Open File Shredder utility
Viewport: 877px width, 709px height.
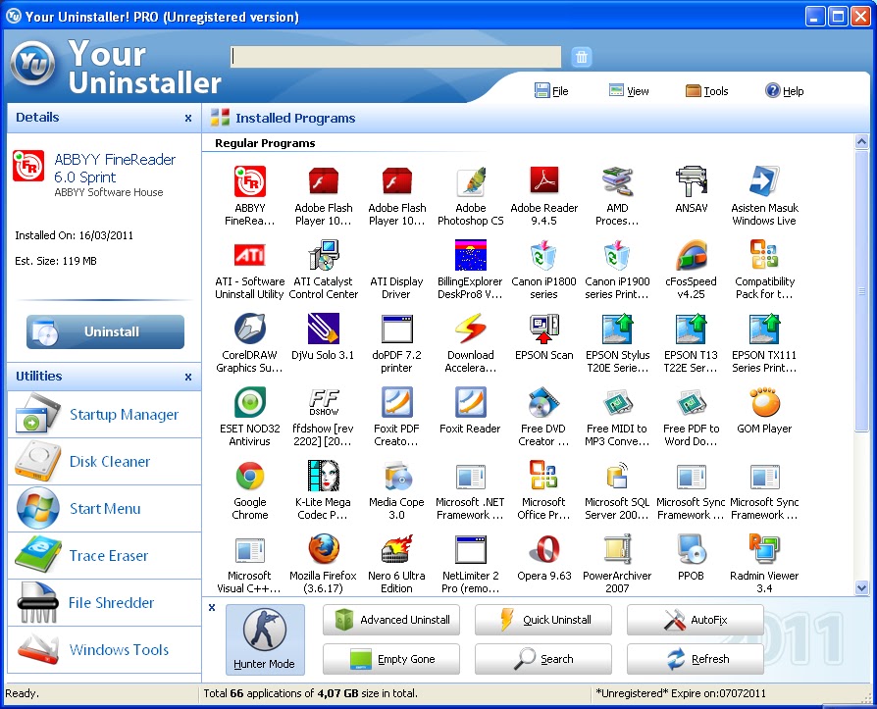pos(105,602)
